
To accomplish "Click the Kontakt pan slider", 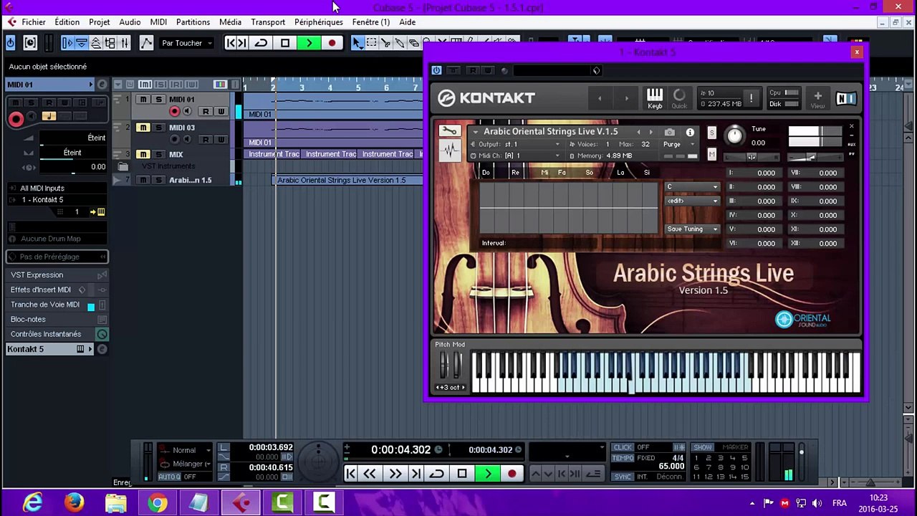I will (x=751, y=156).
